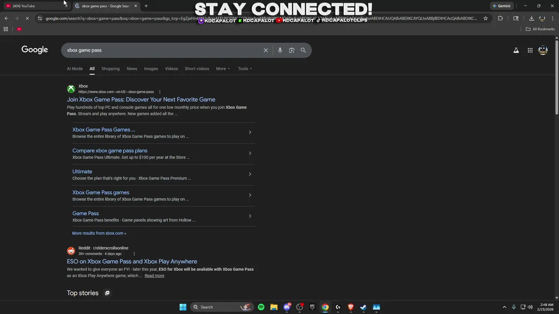Open Brave browser from the taskbar

click(x=351, y=307)
